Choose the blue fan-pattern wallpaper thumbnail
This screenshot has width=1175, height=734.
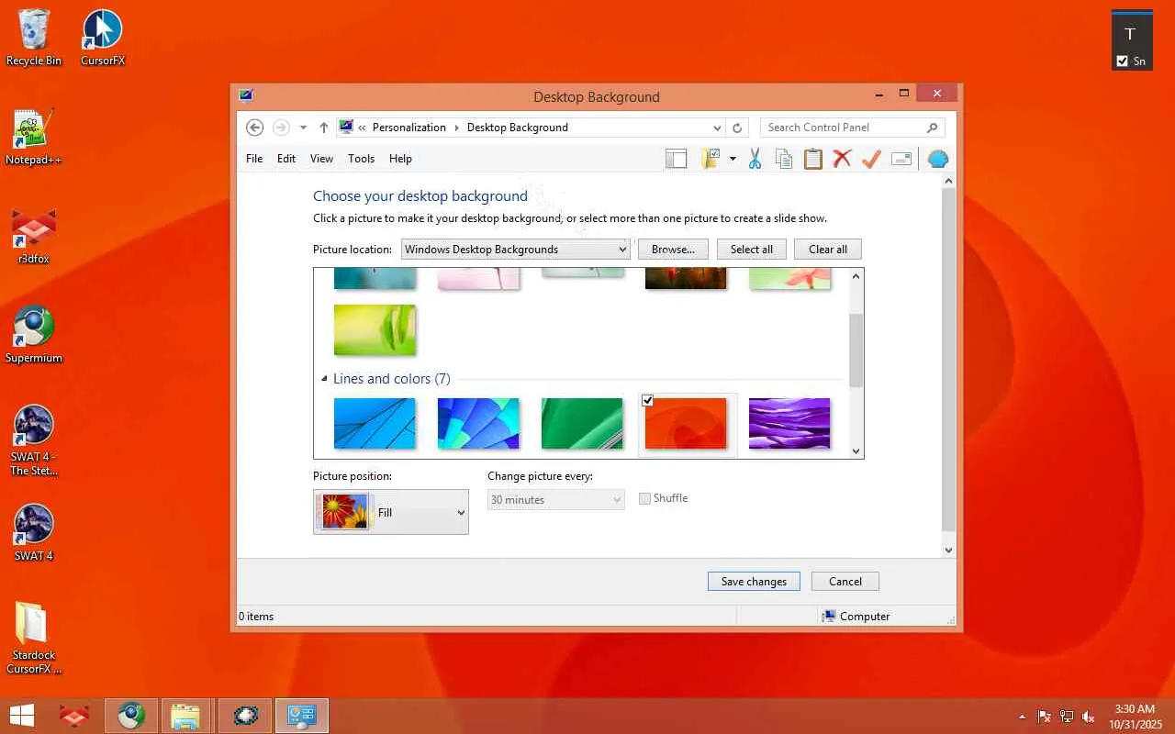pyautogui.click(x=478, y=424)
